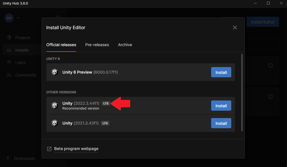Screen dimensions: 287x167
Task: Minimize the Unity Hub window
Action: pos(255,3)
